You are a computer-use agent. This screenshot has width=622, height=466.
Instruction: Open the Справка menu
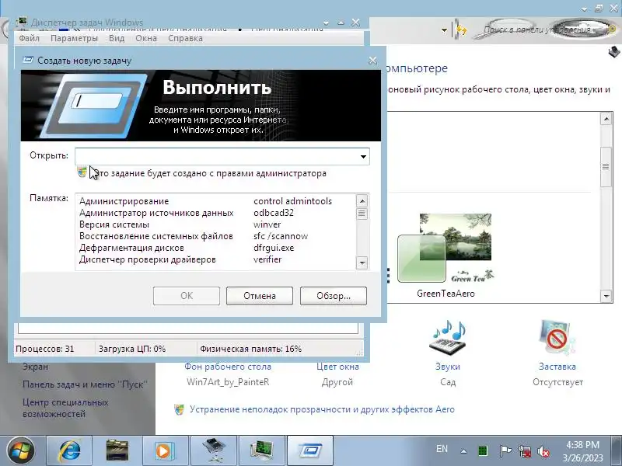coord(185,38)
